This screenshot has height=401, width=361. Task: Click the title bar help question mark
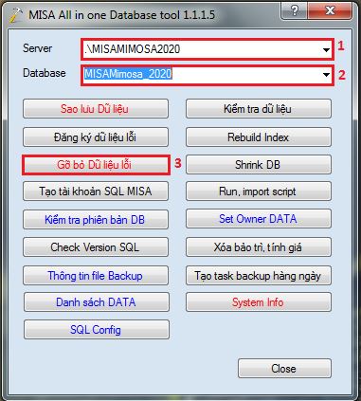click(x=295, y=11)
